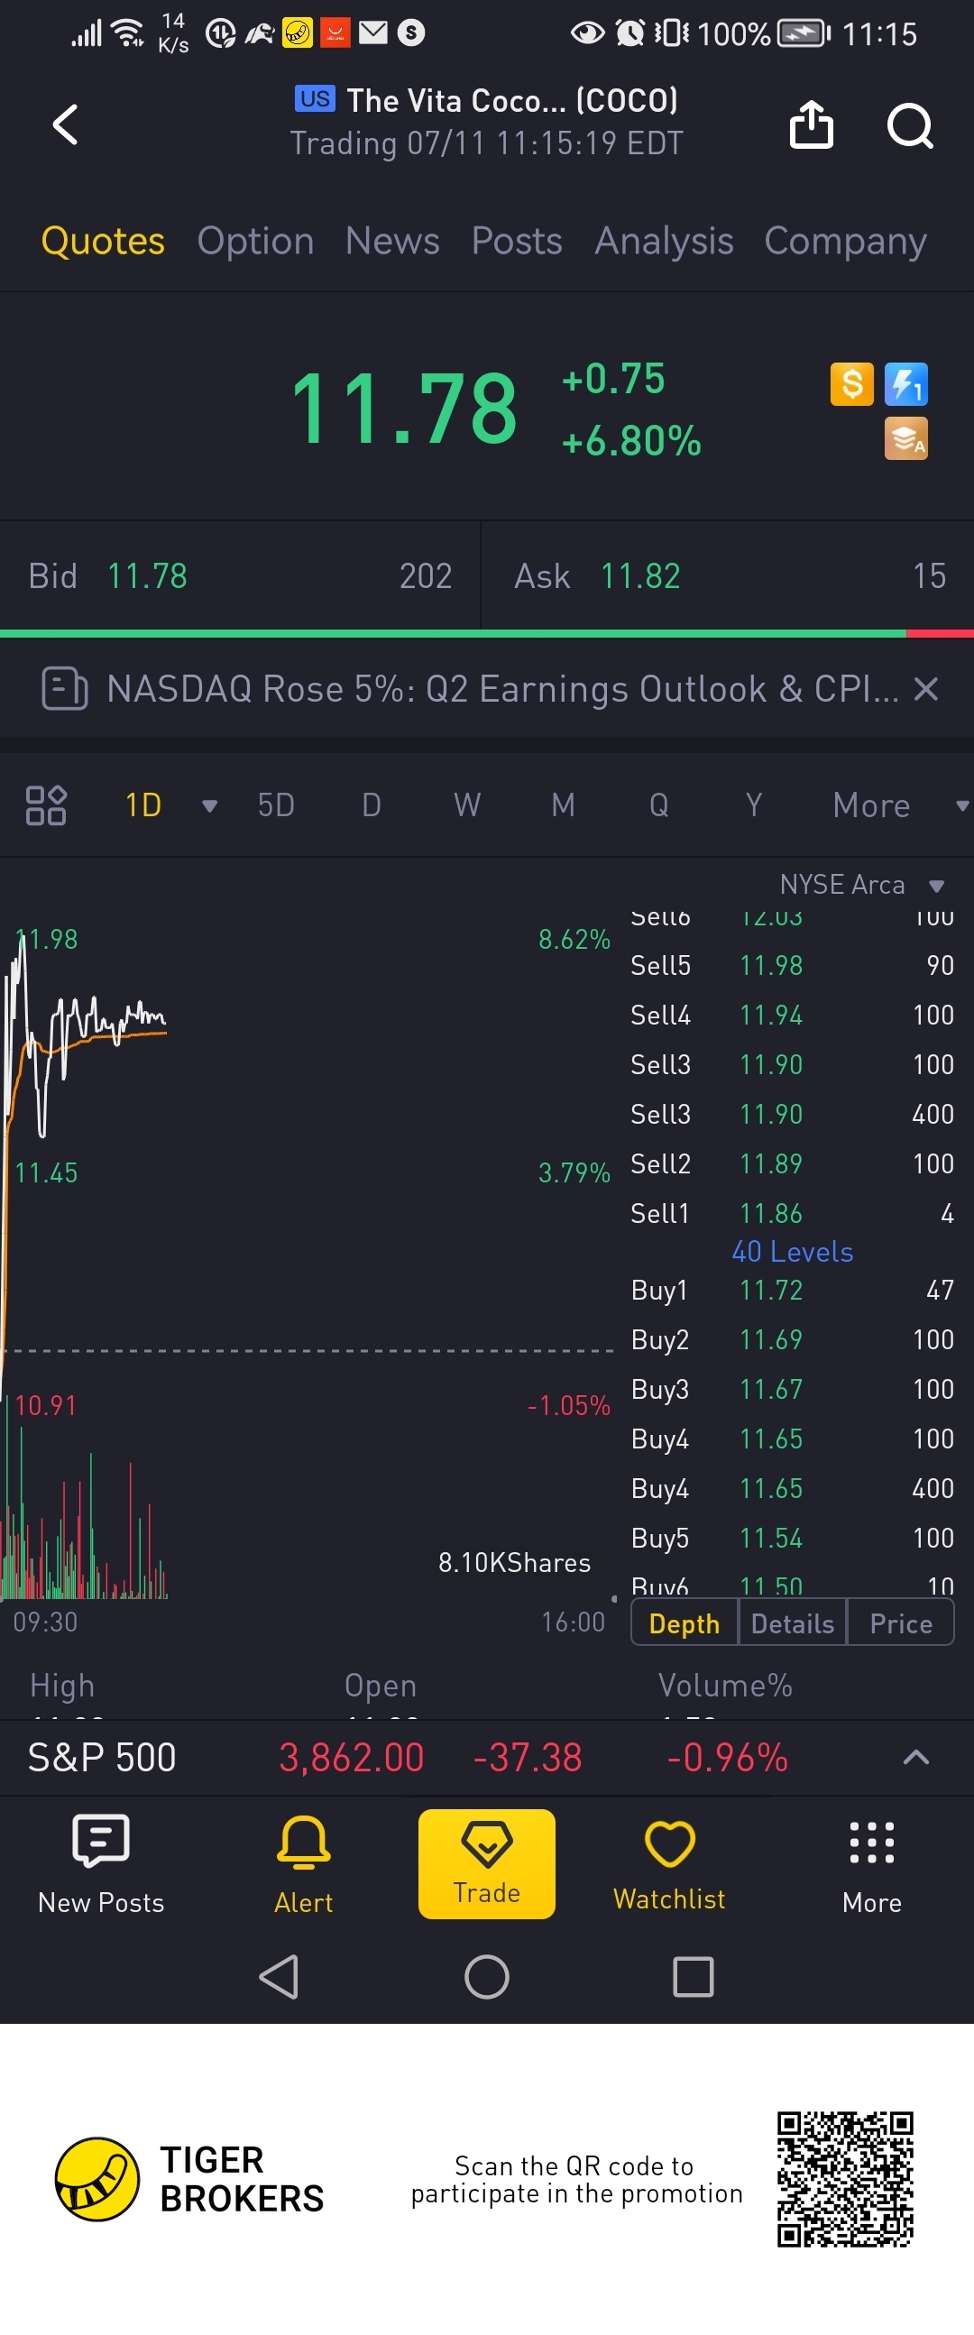Tap the Buy1 11.72 order row
The image size is (974, 2335).
tap(792, 1290)
